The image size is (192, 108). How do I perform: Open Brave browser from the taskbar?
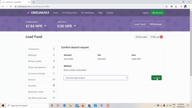coord(108,105)
